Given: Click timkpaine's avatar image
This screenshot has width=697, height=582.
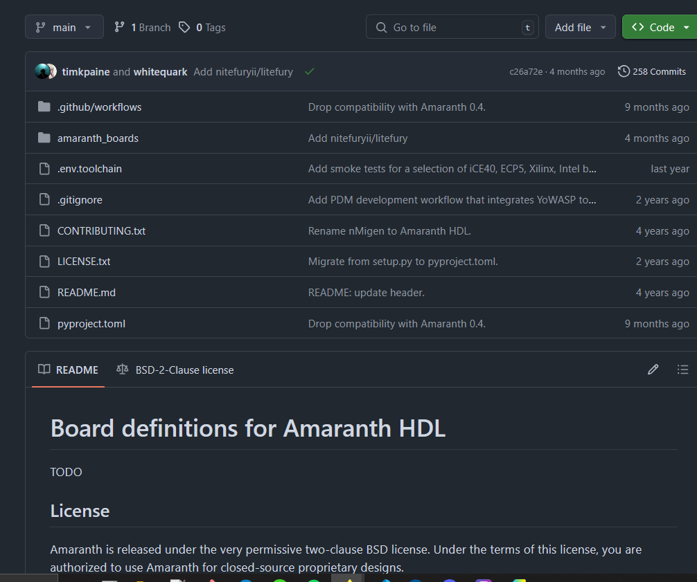Looking at the screenshot, I should point(43,71).
